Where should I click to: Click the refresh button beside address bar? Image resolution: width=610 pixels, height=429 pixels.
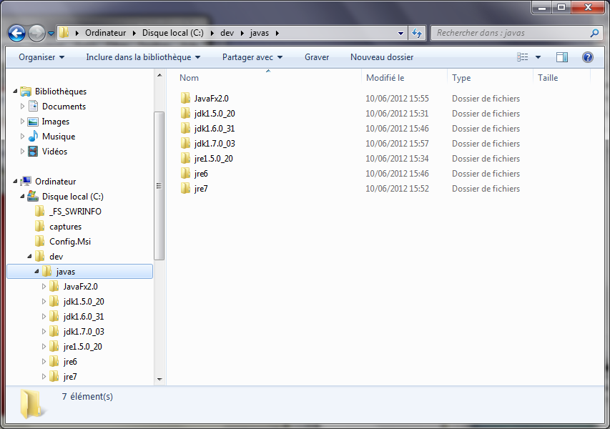click(417, 33)
